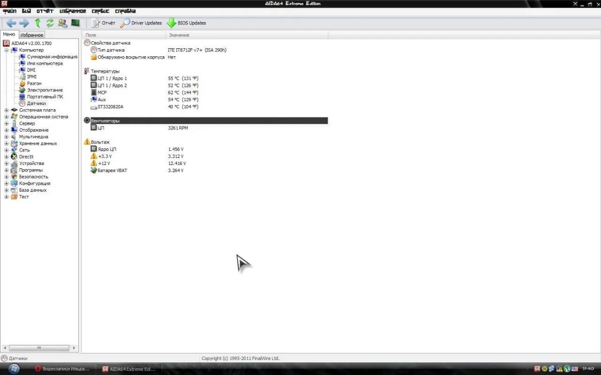601x375 pixels.
Task: Click the Тест benchmark icon
Action: [14, 197]
